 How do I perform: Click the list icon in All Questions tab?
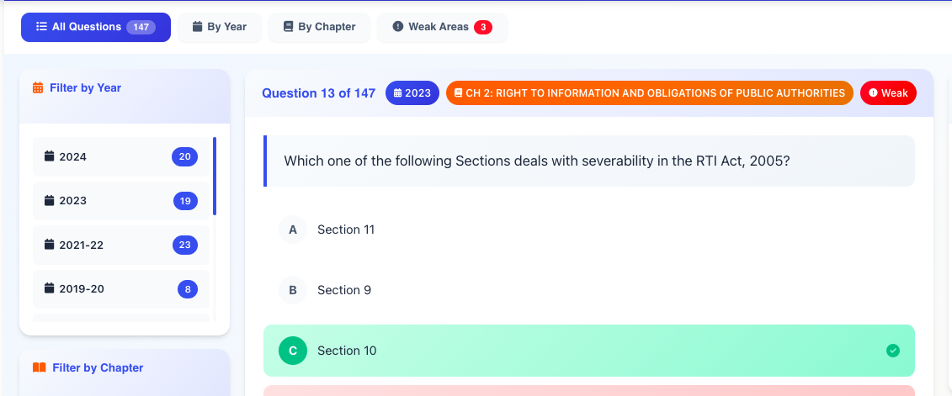[41, 27]
